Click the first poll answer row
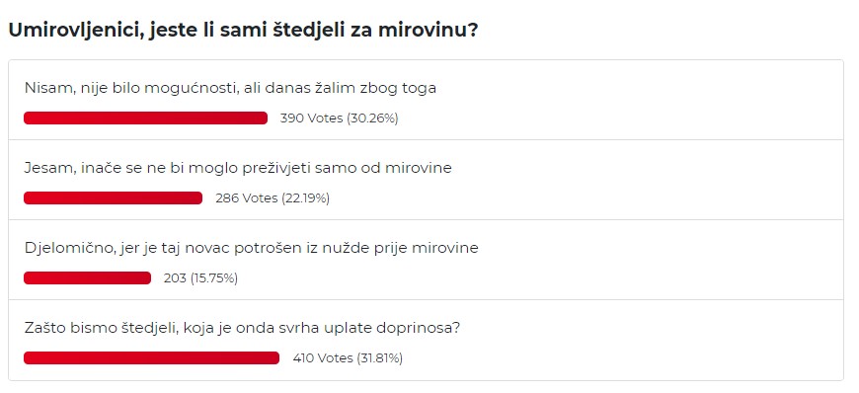 426,100
